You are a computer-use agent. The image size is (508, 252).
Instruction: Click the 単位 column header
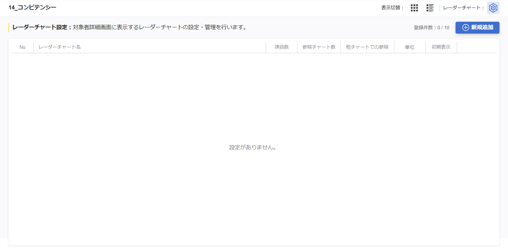410,47
